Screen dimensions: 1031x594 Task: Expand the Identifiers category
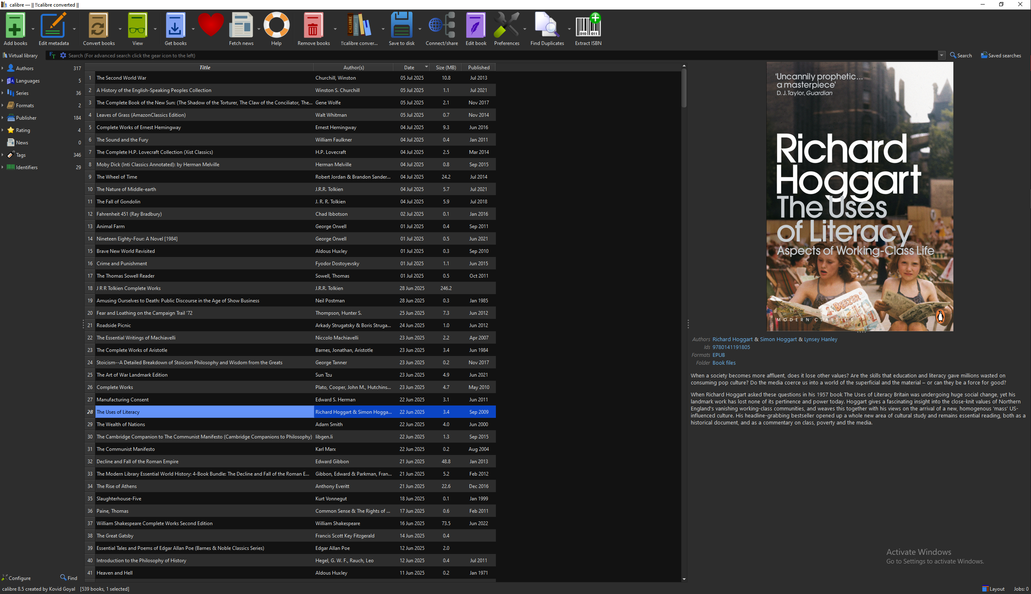[x=2, y=167]
